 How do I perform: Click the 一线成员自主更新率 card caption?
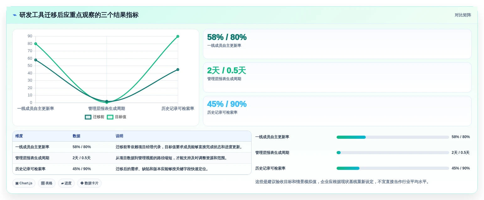224,46
